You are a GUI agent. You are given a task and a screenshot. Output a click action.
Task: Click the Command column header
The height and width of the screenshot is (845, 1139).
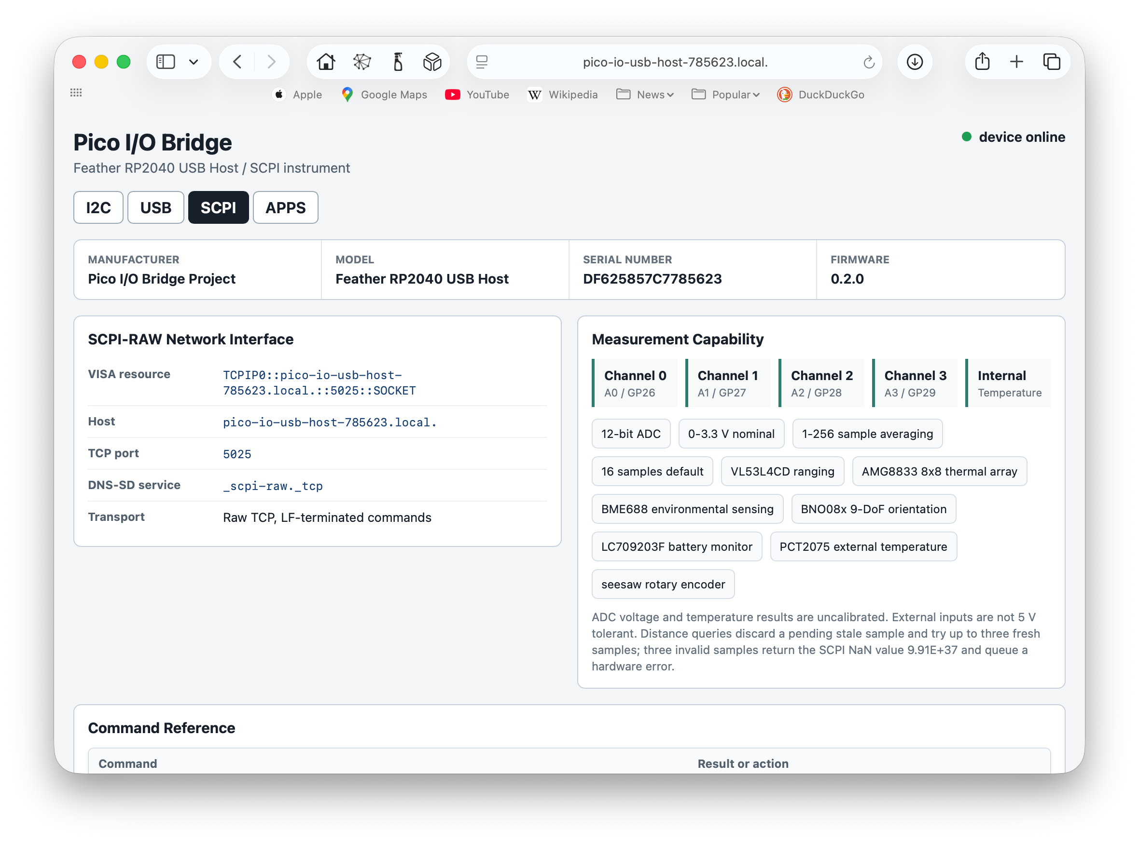[x=127, y=763]
